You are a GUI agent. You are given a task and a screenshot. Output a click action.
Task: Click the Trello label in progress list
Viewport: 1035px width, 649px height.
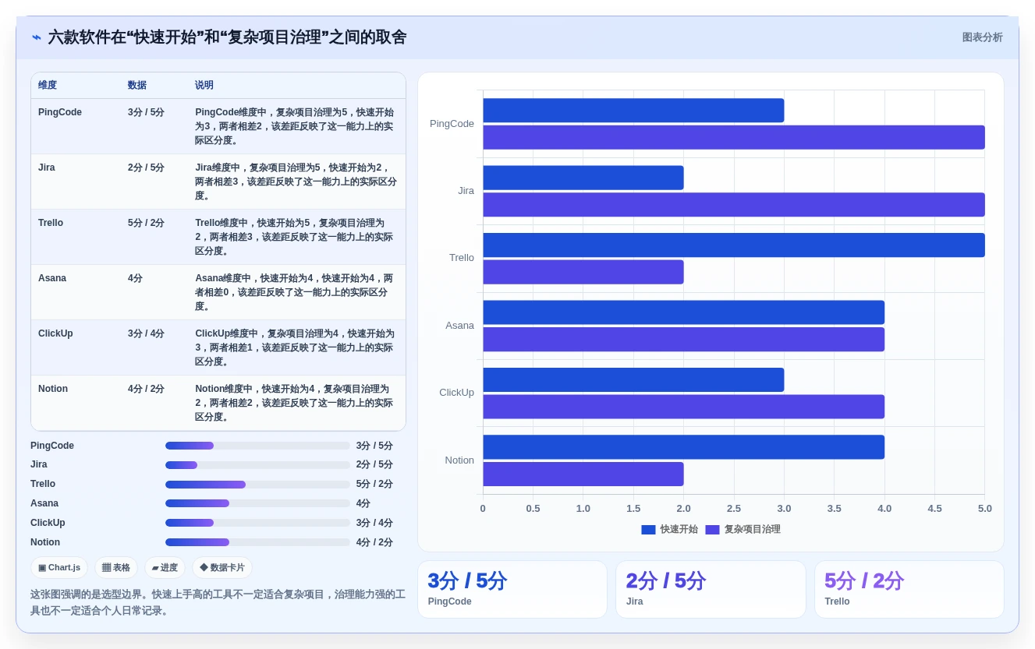click(x=43, y=484)
